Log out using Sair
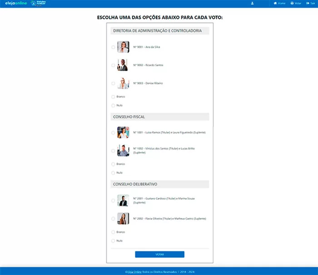Screen dimensions: 318x275 [310, 3]
